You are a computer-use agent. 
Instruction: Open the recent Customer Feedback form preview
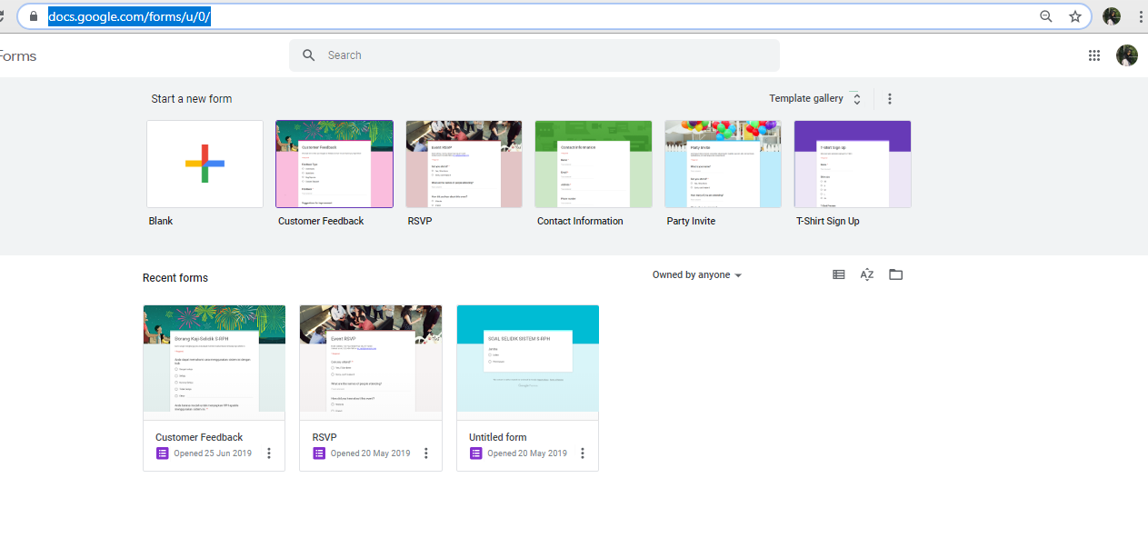click(215, 362)
